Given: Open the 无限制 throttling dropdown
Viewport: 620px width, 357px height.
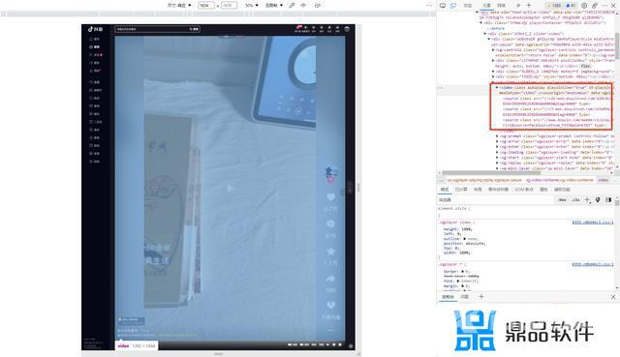Looking at the screenshot, I should click(x=273, y=6).
